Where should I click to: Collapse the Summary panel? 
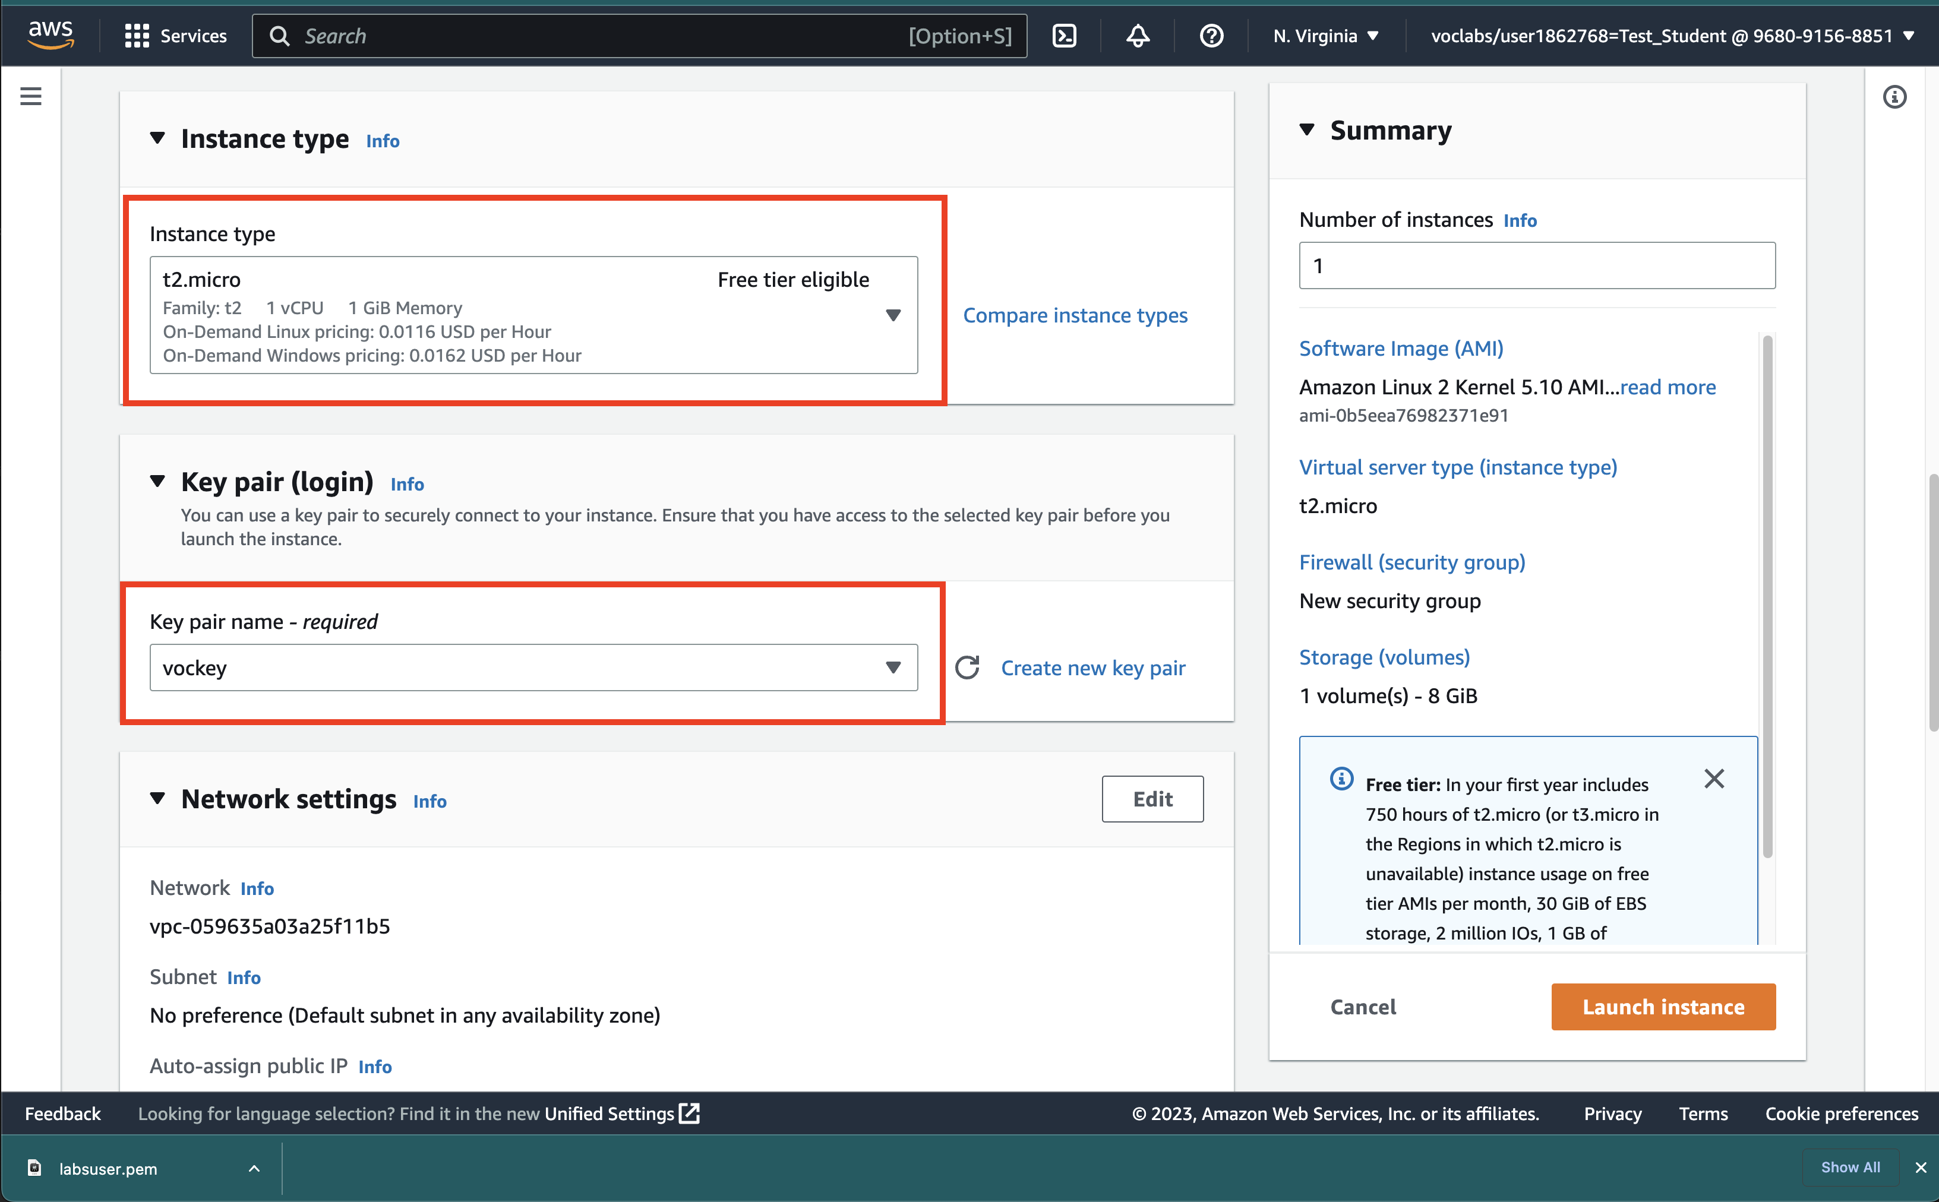click(1307, 129)
